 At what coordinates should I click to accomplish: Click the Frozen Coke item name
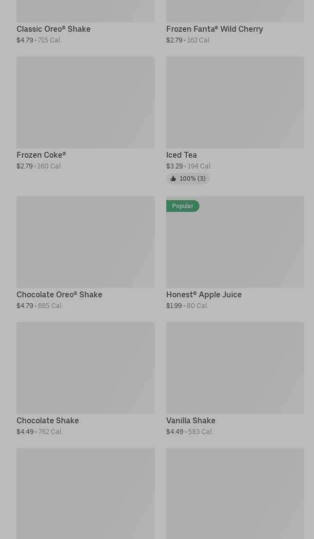pyautogui.click(x=41, y=155)
